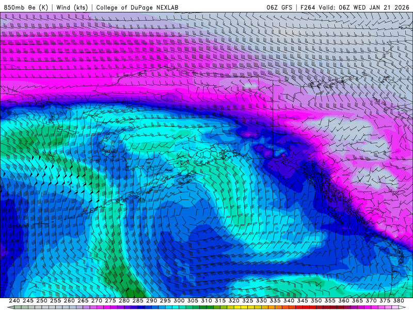Click the 300 legend label
Screen dimensions: 413x310
(179, 301)
